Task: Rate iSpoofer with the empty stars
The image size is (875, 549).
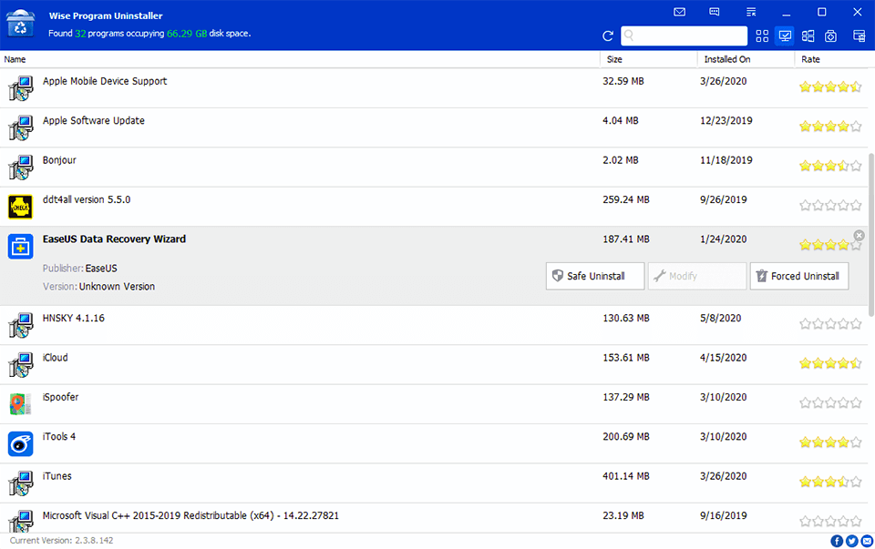Action: 830,402
